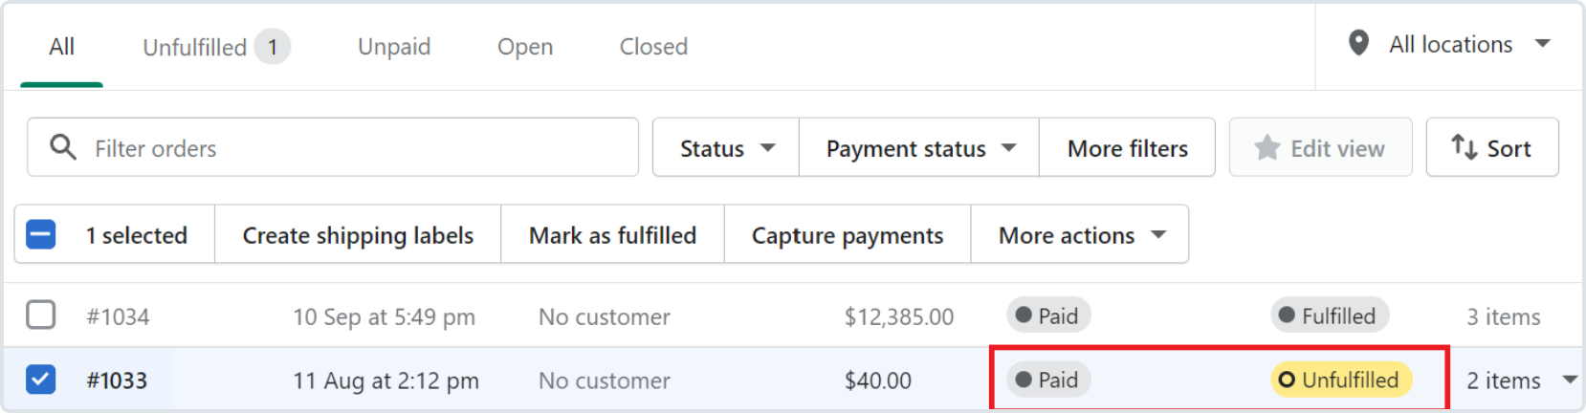Click the location pin icon

[x=1358, y=43]
